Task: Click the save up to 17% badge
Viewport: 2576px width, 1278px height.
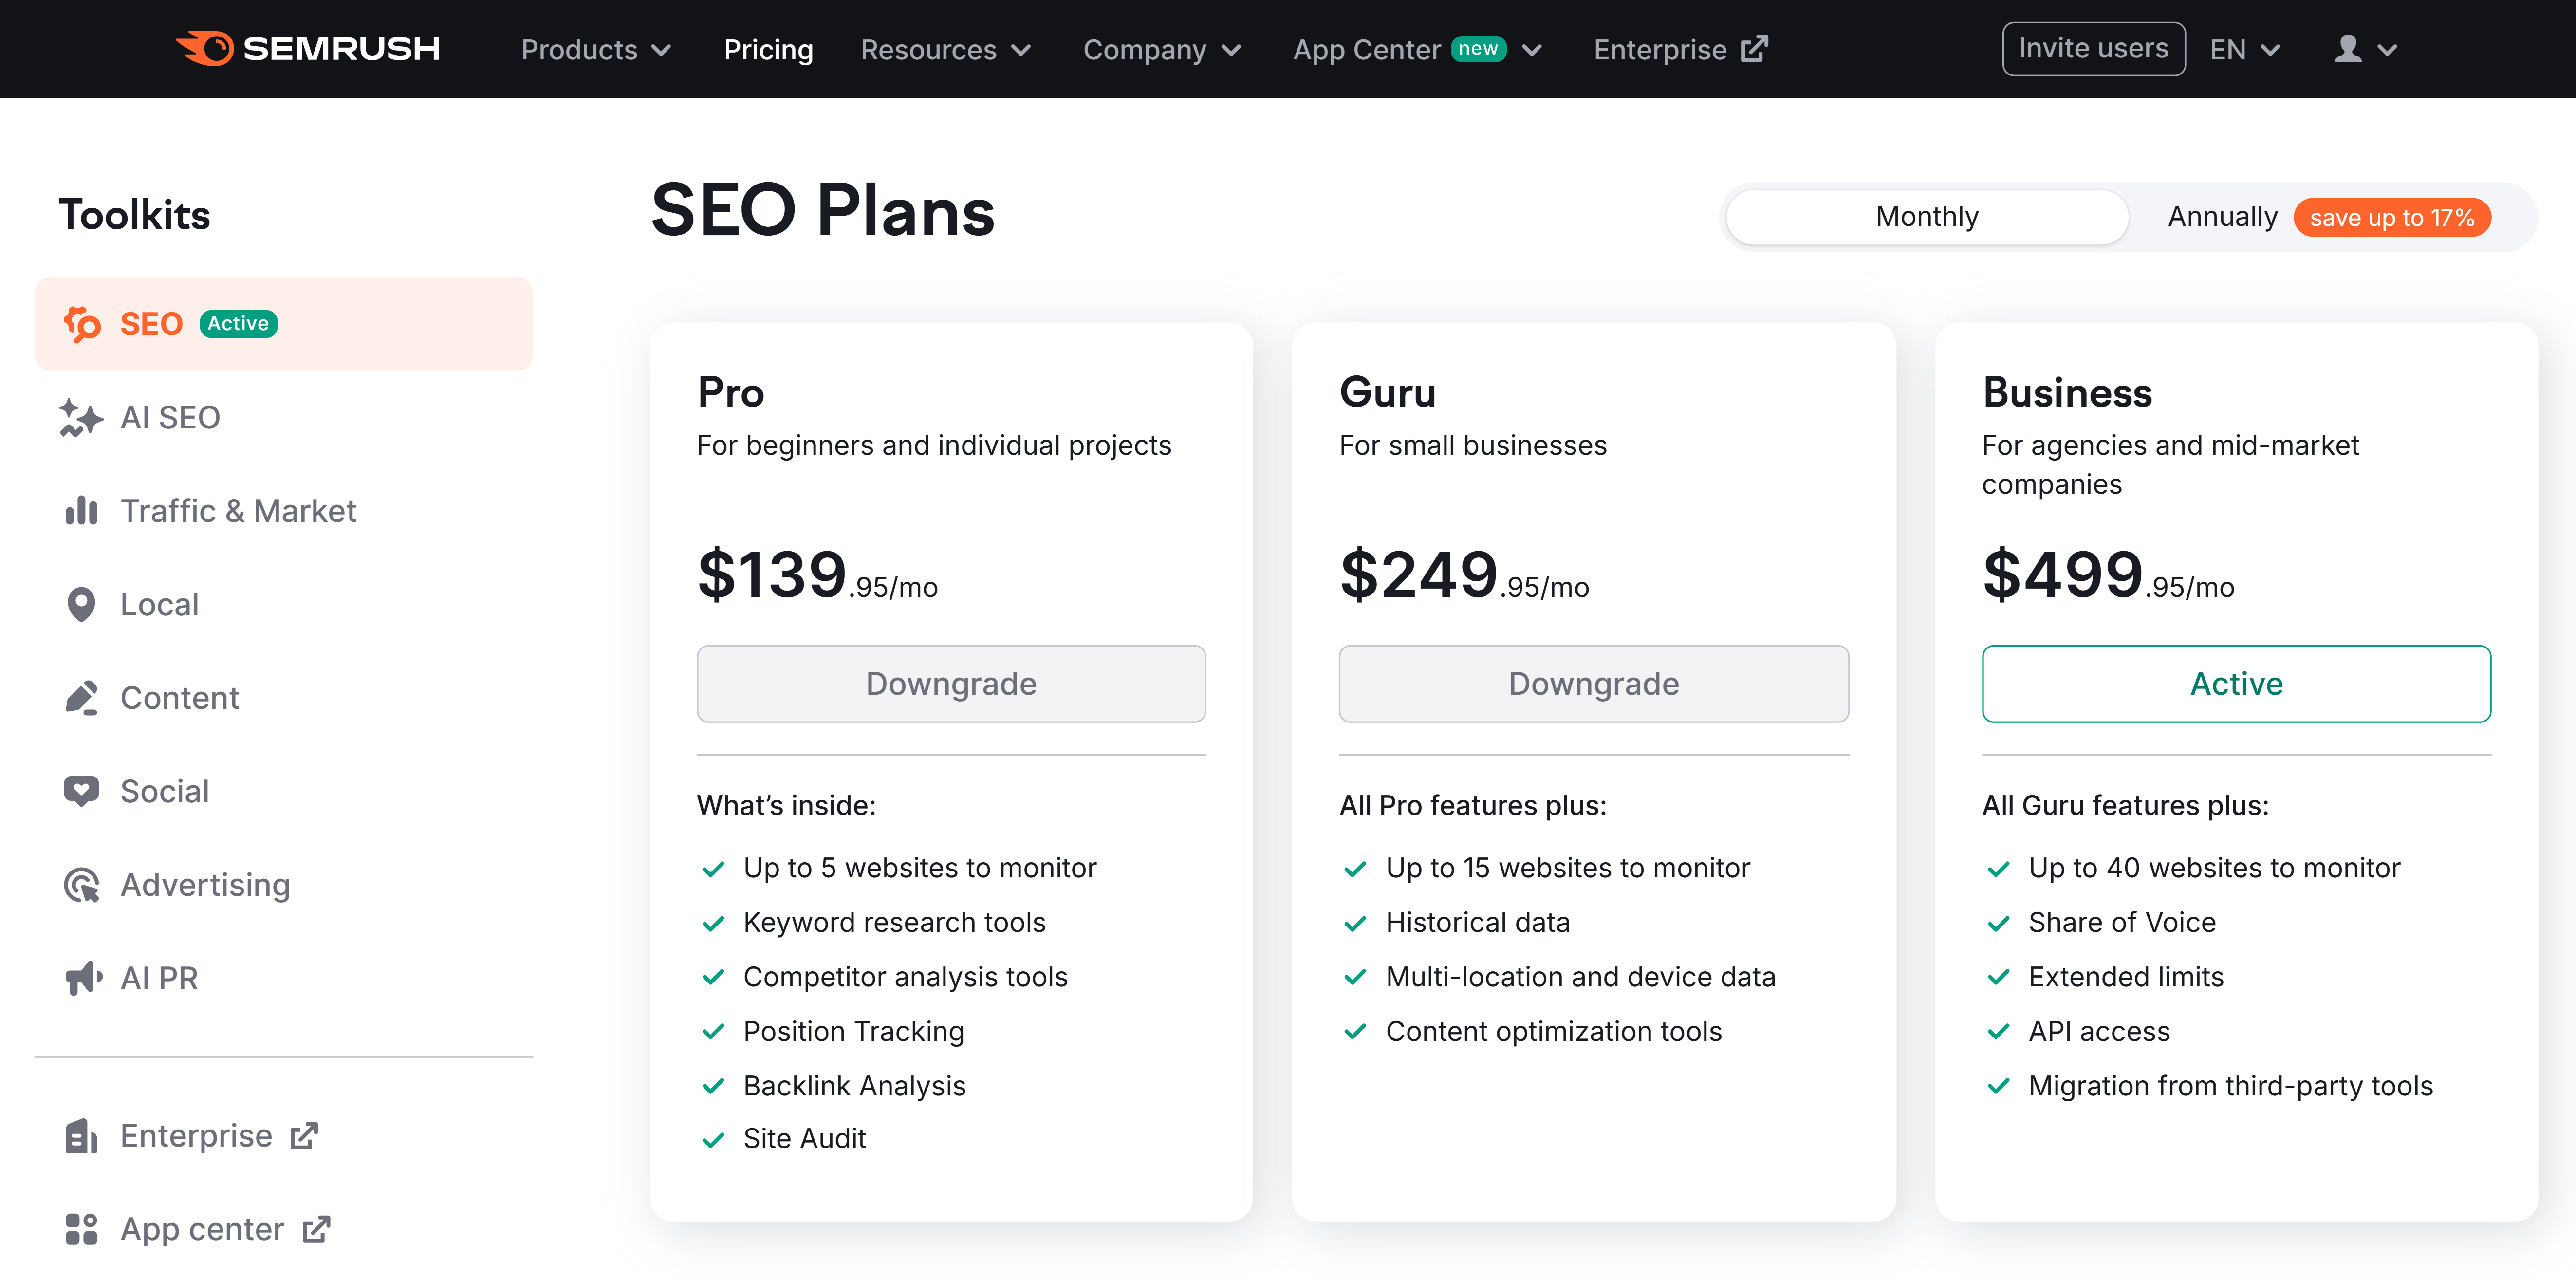Action: tap(2391, 218)
